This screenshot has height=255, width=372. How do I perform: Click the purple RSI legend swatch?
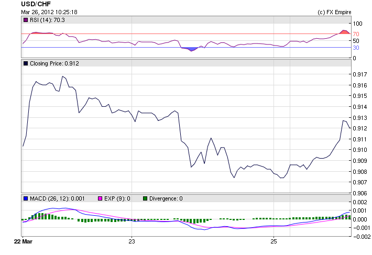[26, 20]
